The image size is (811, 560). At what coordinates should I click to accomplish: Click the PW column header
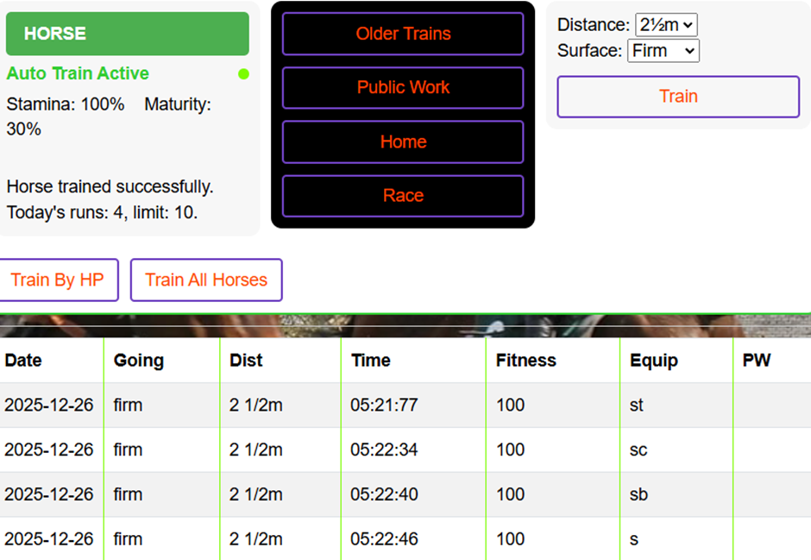[x=757, y=361]
